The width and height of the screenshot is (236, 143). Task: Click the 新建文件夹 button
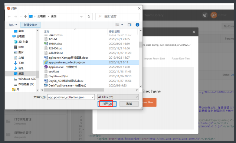tap(30, 25)
